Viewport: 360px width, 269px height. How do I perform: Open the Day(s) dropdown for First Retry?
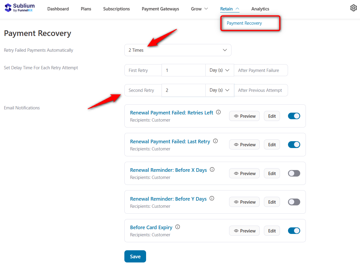[x=220, y=70]
